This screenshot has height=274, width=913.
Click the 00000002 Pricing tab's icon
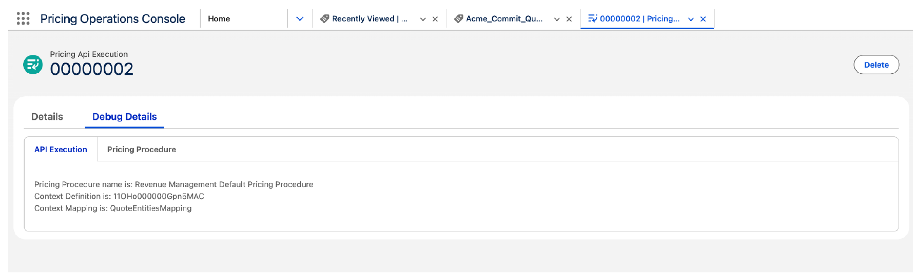(592, 19)
